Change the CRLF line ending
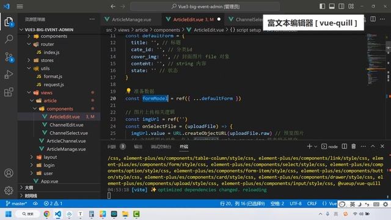 [312, 204]
